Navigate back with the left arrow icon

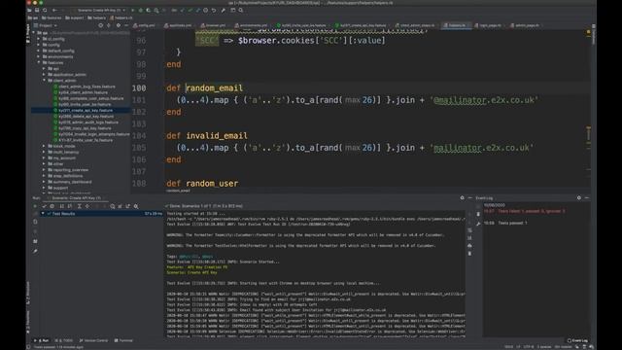point(54,11)
